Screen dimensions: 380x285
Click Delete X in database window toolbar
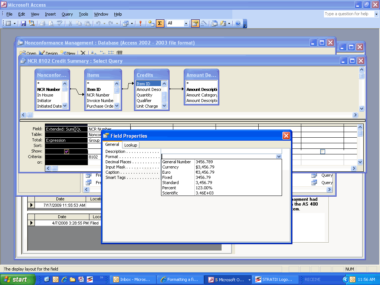[83, 53]
